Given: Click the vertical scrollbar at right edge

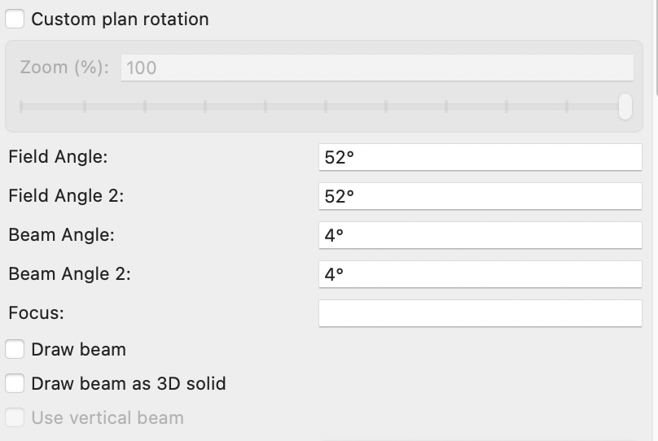Looking at the screenshot, I should [656, 49].
